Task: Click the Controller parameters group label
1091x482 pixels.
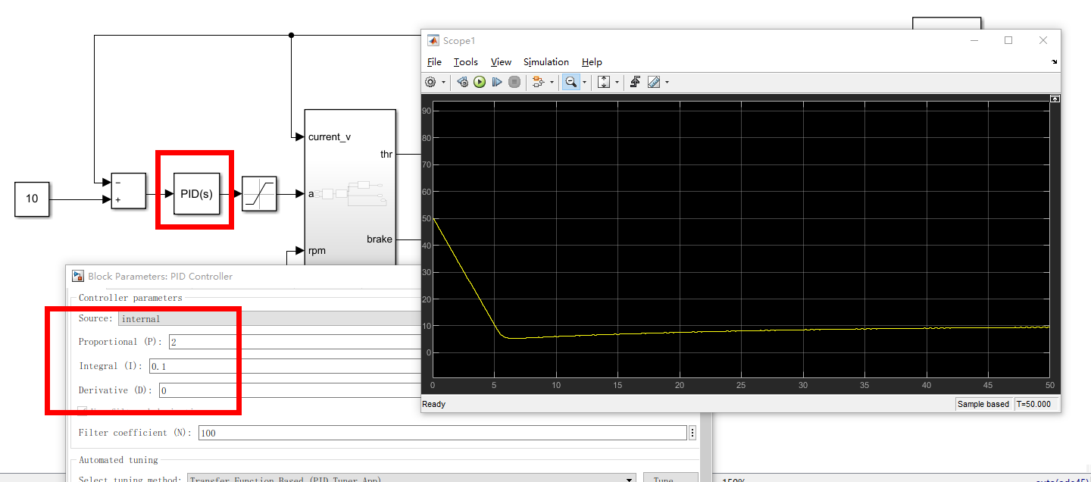Action: [x=130, y=298]
